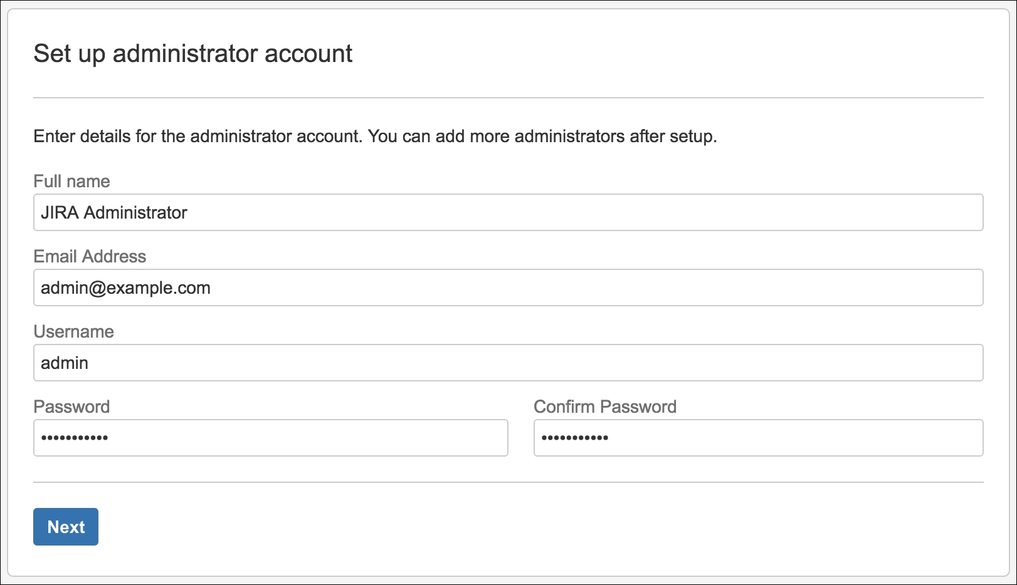This screenshot has width=1017, height=585.
Task: Click the Email Address label
Action: pos(90,256)
